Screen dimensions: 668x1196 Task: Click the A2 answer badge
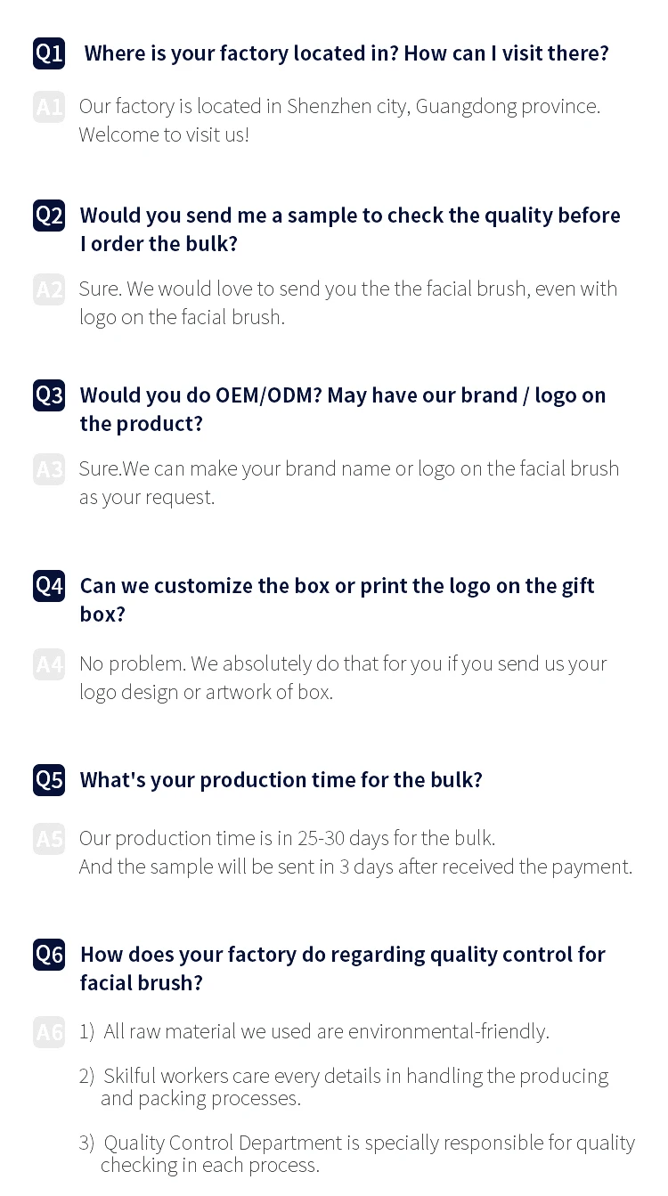(49, 289)
